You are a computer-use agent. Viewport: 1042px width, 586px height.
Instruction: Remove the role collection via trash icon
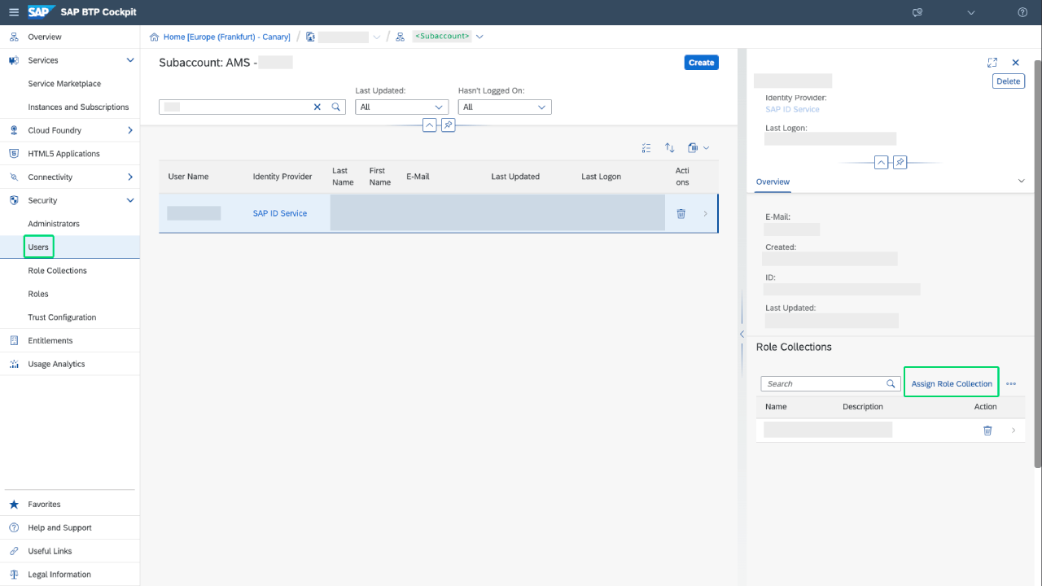pyautogui.click(x=987, y=431)
